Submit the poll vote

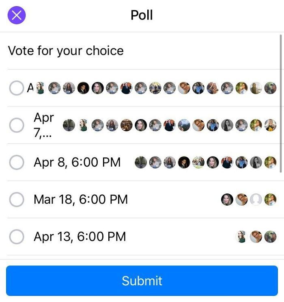[142, 281]
